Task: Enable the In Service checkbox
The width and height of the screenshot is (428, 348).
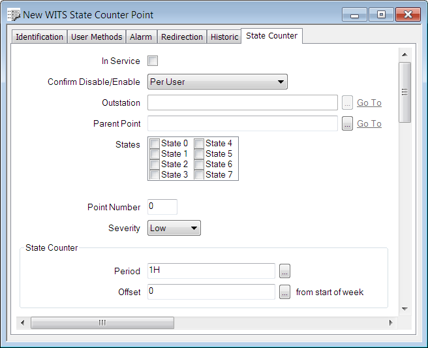Action: click(x=153, y=61)
